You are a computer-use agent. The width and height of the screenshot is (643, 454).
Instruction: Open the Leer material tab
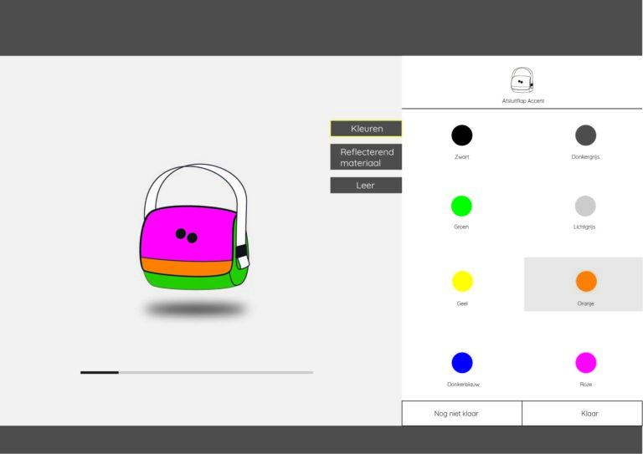pyautogui.click(x=366, y=185)
